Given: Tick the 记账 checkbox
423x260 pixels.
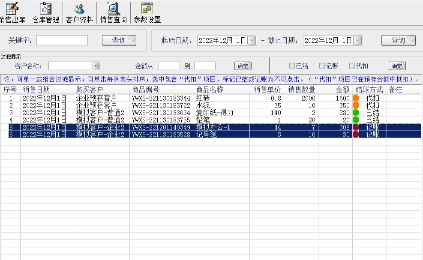Looking at the screenshot, I should [322, 66].
